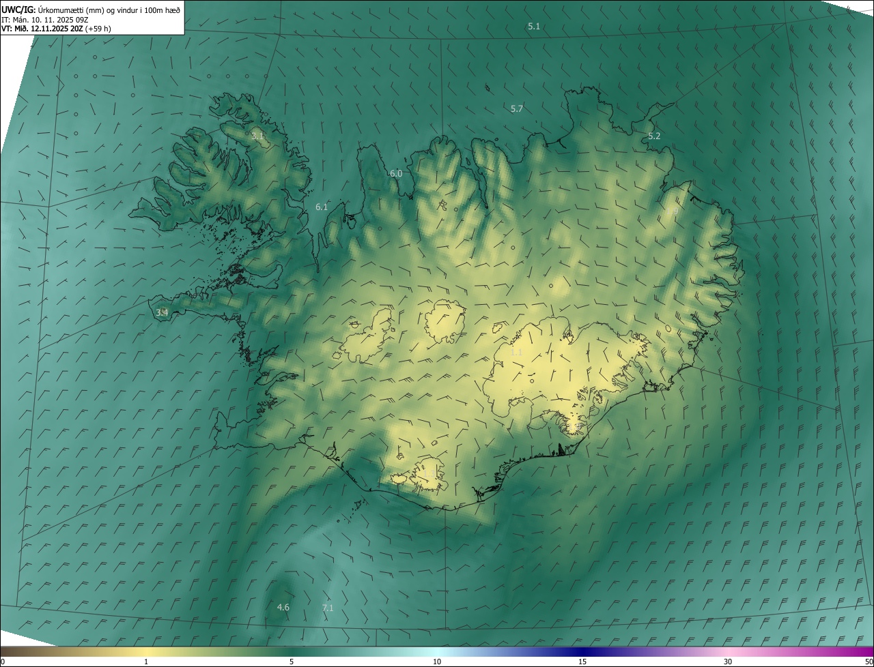Click the "1" tick on color scale

[146, 662]
